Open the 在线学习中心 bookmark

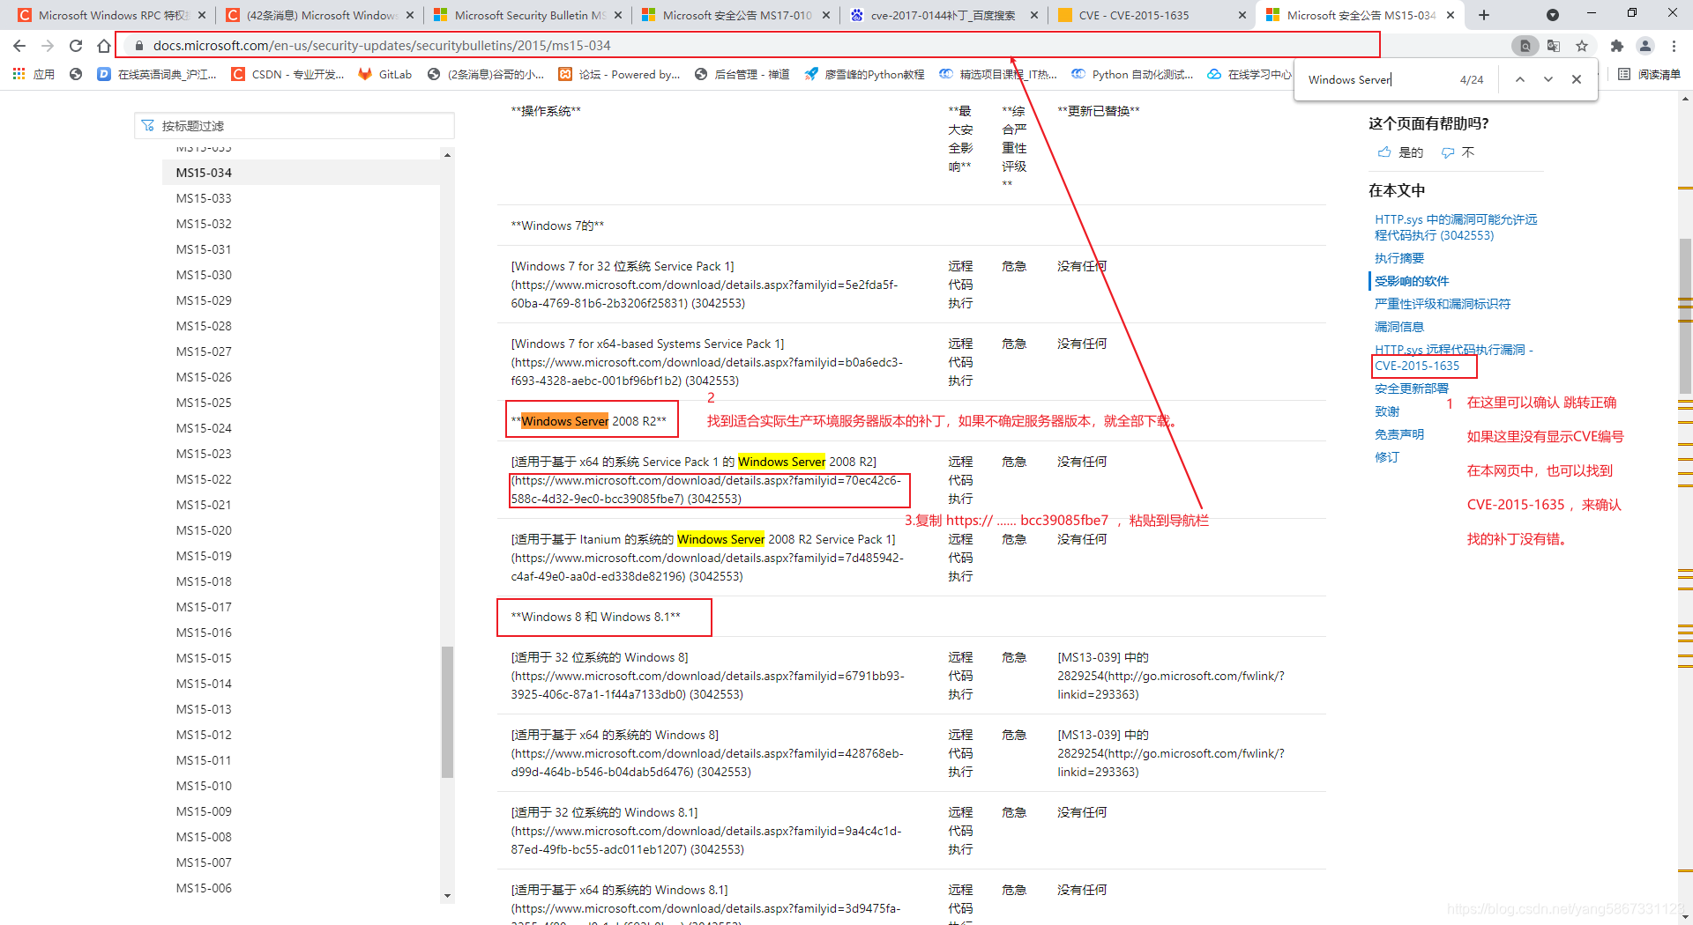1249,74
